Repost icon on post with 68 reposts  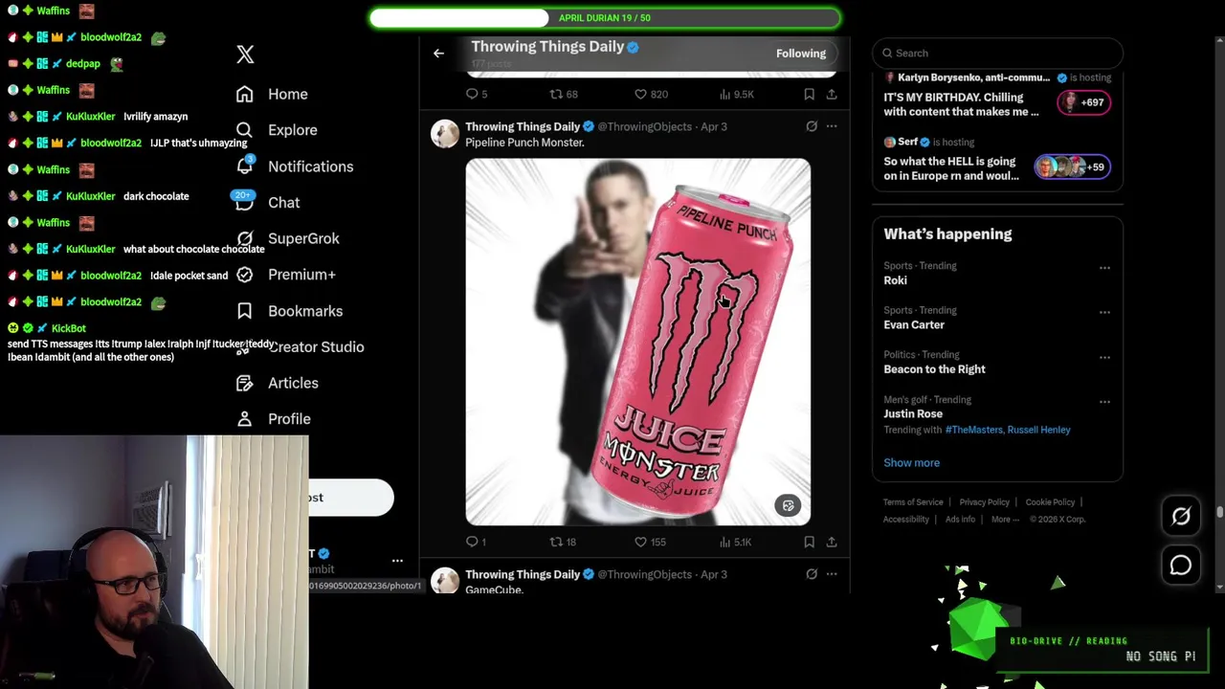[555, 94]
